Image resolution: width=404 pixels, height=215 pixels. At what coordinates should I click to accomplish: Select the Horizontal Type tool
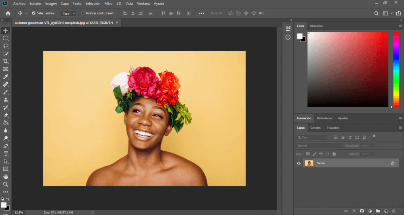point(6,153)
